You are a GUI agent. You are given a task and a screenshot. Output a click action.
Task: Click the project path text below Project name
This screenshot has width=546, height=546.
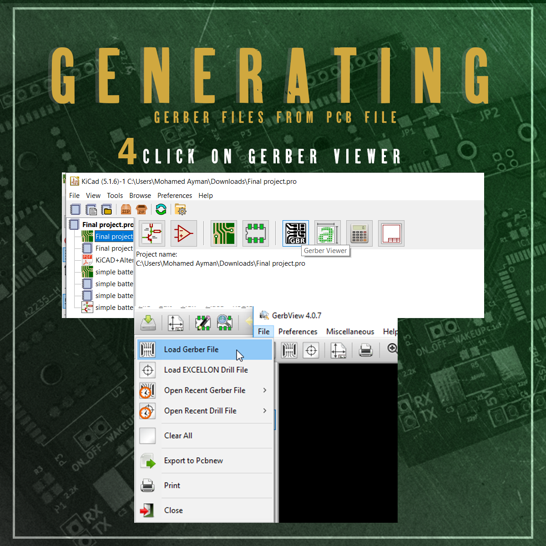(x=221, y=263)
